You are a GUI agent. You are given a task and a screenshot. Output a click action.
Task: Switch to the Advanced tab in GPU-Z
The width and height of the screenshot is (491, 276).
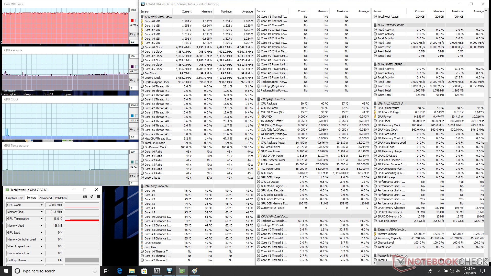46,198
